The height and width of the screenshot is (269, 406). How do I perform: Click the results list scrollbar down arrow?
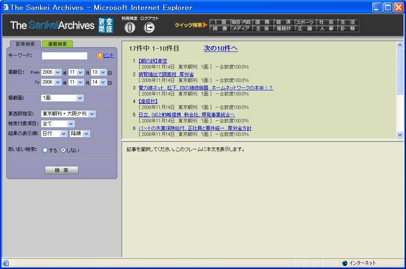pos(400,135)
